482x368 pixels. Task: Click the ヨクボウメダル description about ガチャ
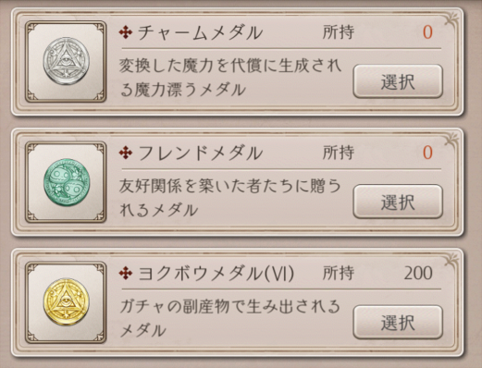pyautogui.click(x=230, y=319)
